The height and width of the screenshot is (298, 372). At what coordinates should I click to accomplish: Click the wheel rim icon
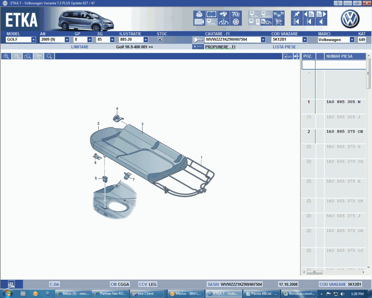coord(236,22)
